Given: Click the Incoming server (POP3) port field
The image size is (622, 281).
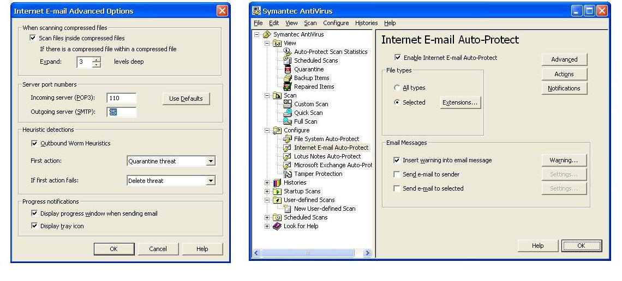Looking at the screenshot, I should (x=121, y=98).
